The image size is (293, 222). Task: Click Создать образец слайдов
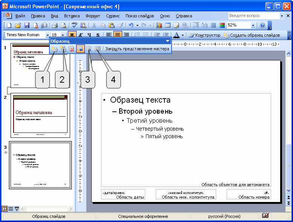coord(252,35)
